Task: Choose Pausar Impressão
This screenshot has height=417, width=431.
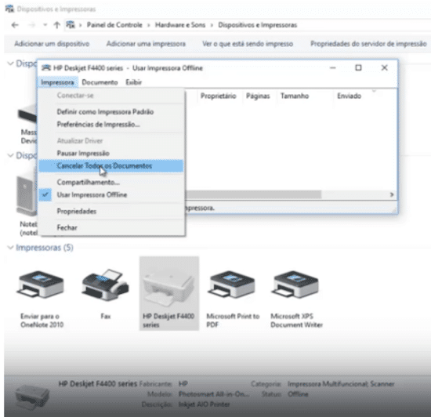Action: click(x=111, y=153)
